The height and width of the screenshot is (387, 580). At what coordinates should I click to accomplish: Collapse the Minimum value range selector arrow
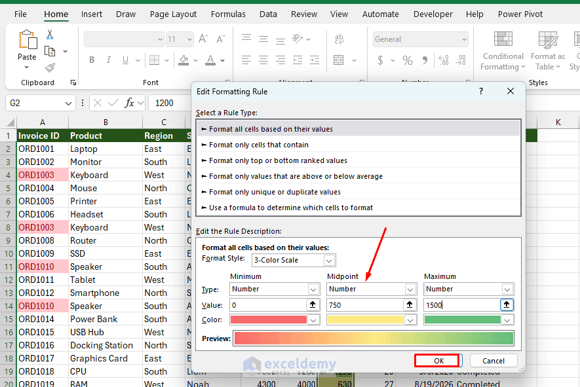click(x=313, y=304)
